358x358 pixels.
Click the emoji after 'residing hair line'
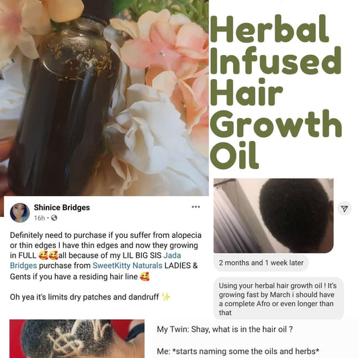(x=145, y=277)
